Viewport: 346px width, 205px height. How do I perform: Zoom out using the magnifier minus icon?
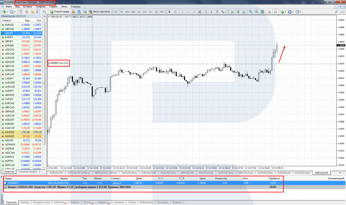click(x=256, y=12)
